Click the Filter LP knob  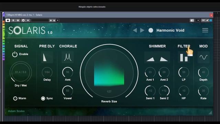click(184, 72)
